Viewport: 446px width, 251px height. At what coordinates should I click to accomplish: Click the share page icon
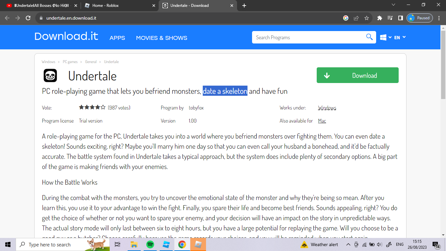[x=356, y=18]
